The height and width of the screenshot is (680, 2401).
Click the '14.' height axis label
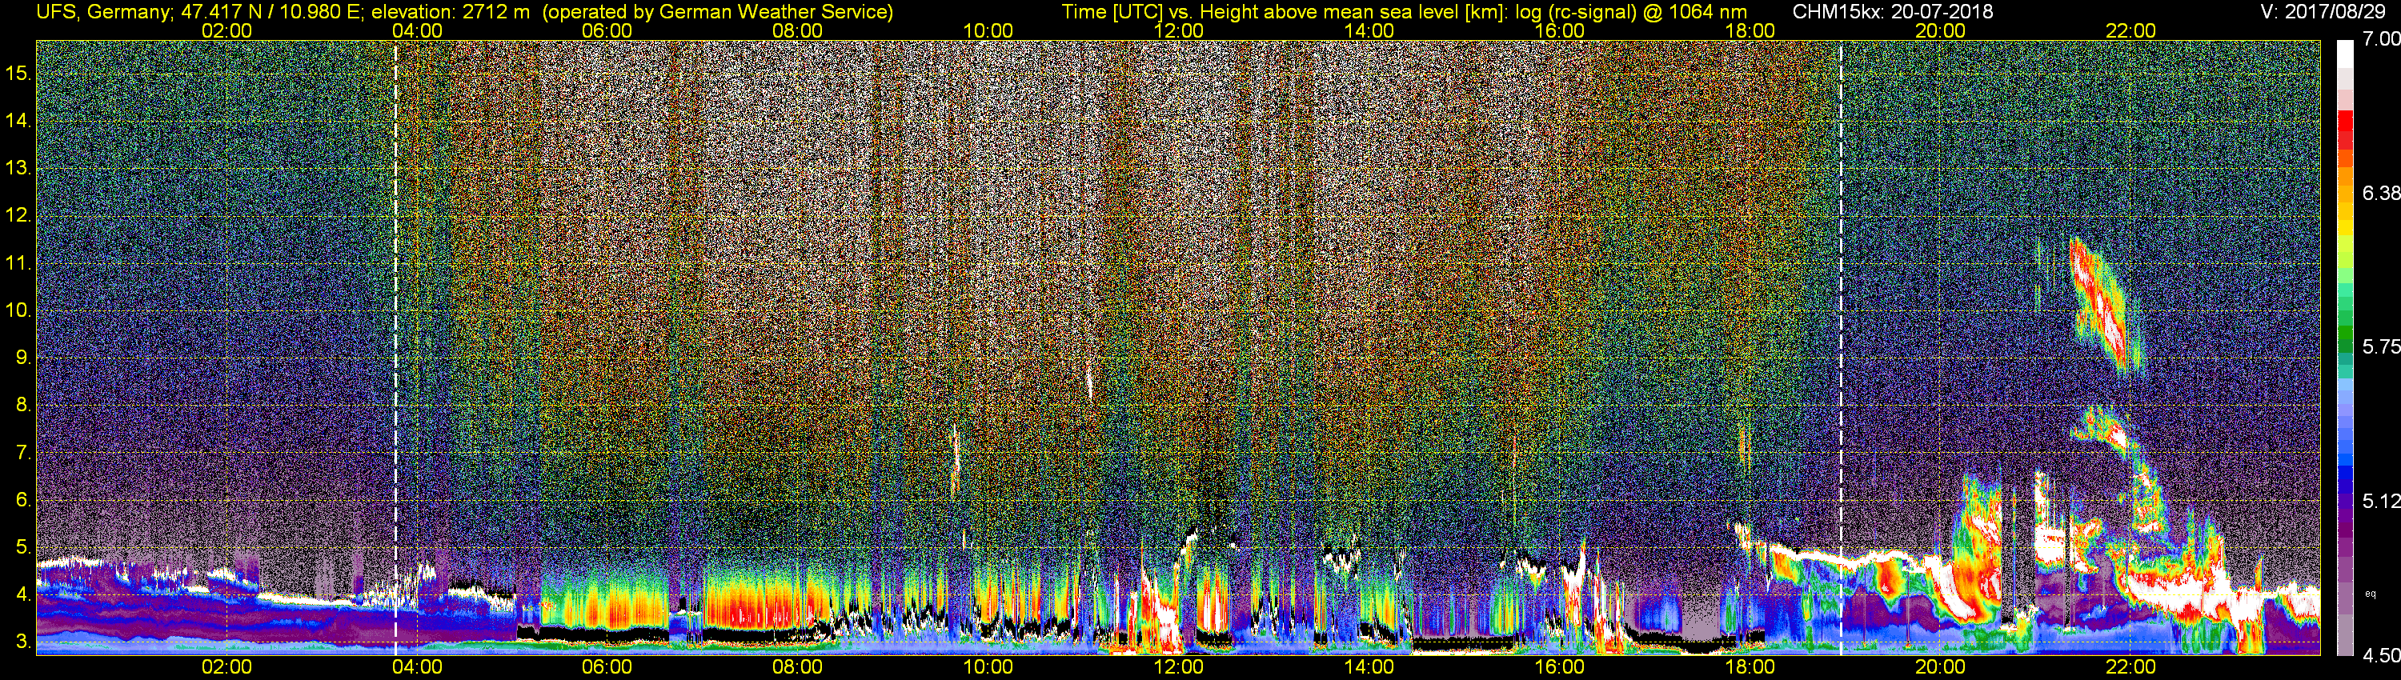(18, 120)
